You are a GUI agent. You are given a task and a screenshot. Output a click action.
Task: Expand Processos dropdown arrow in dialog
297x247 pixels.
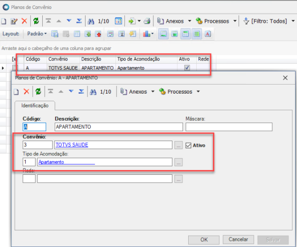click(198, 92)
